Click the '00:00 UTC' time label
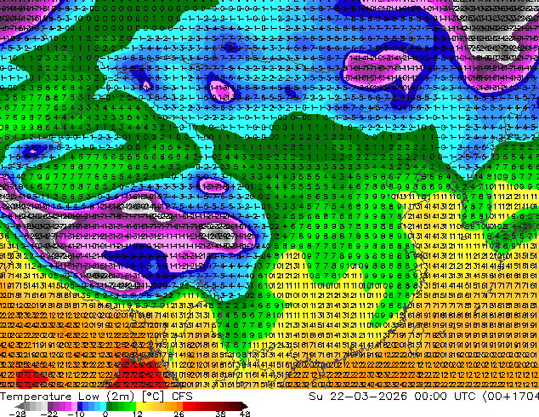This screenshot has width=539, height=417. (x=445, y=397)
